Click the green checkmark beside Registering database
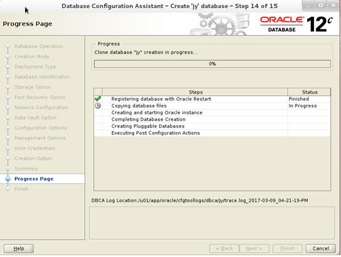 [98, 99]
